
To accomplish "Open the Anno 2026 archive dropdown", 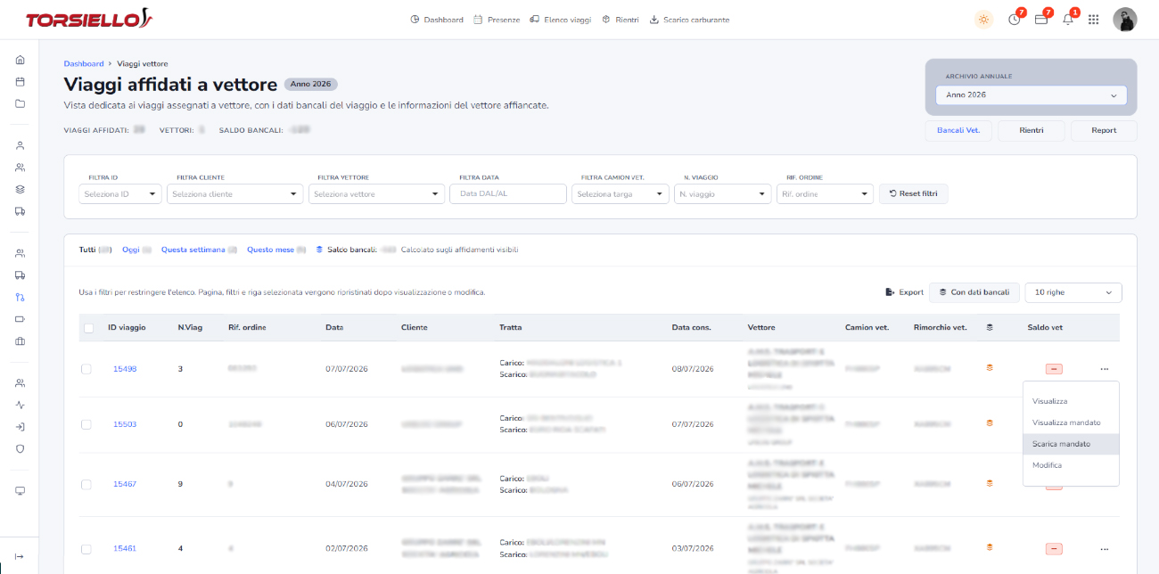I will coord(1032,94).
